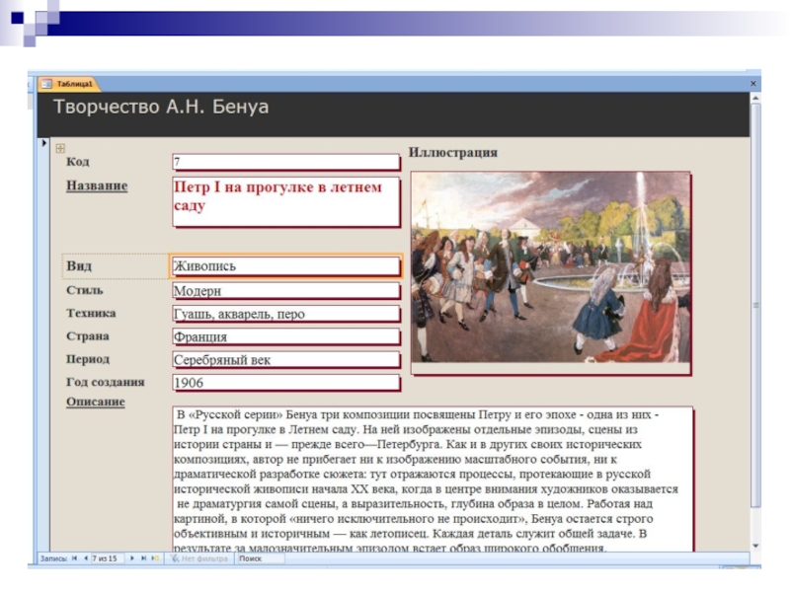Go to the last record
The height and width of the screenshot is (592, 790).
143,558
